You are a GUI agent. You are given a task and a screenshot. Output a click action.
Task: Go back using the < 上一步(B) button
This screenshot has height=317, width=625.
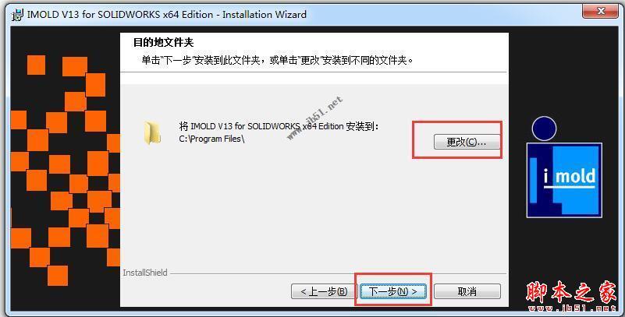pos(324,291)
